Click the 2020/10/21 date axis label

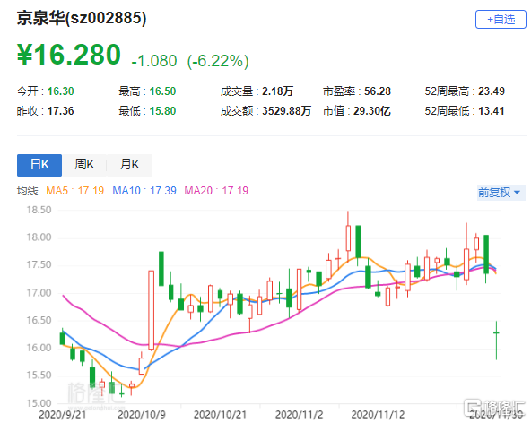[220, 415]
